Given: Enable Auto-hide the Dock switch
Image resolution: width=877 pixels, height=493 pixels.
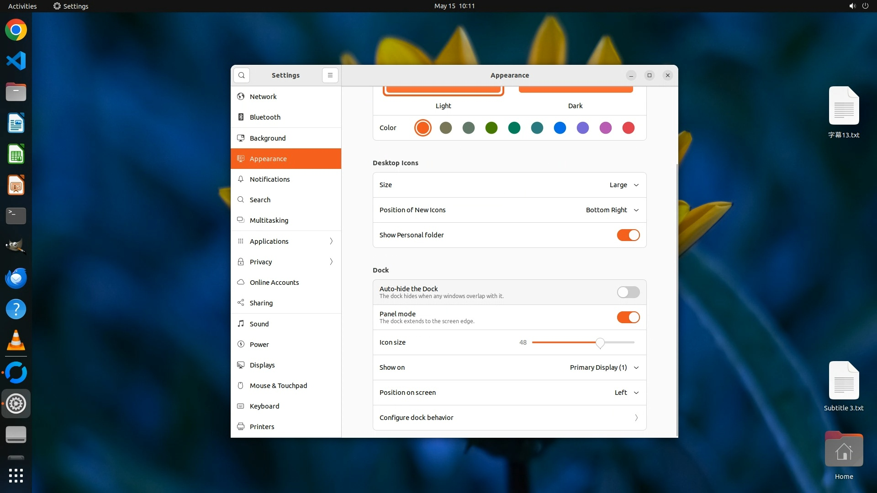Looking at the screenshot, I should (x=628, y=292).
